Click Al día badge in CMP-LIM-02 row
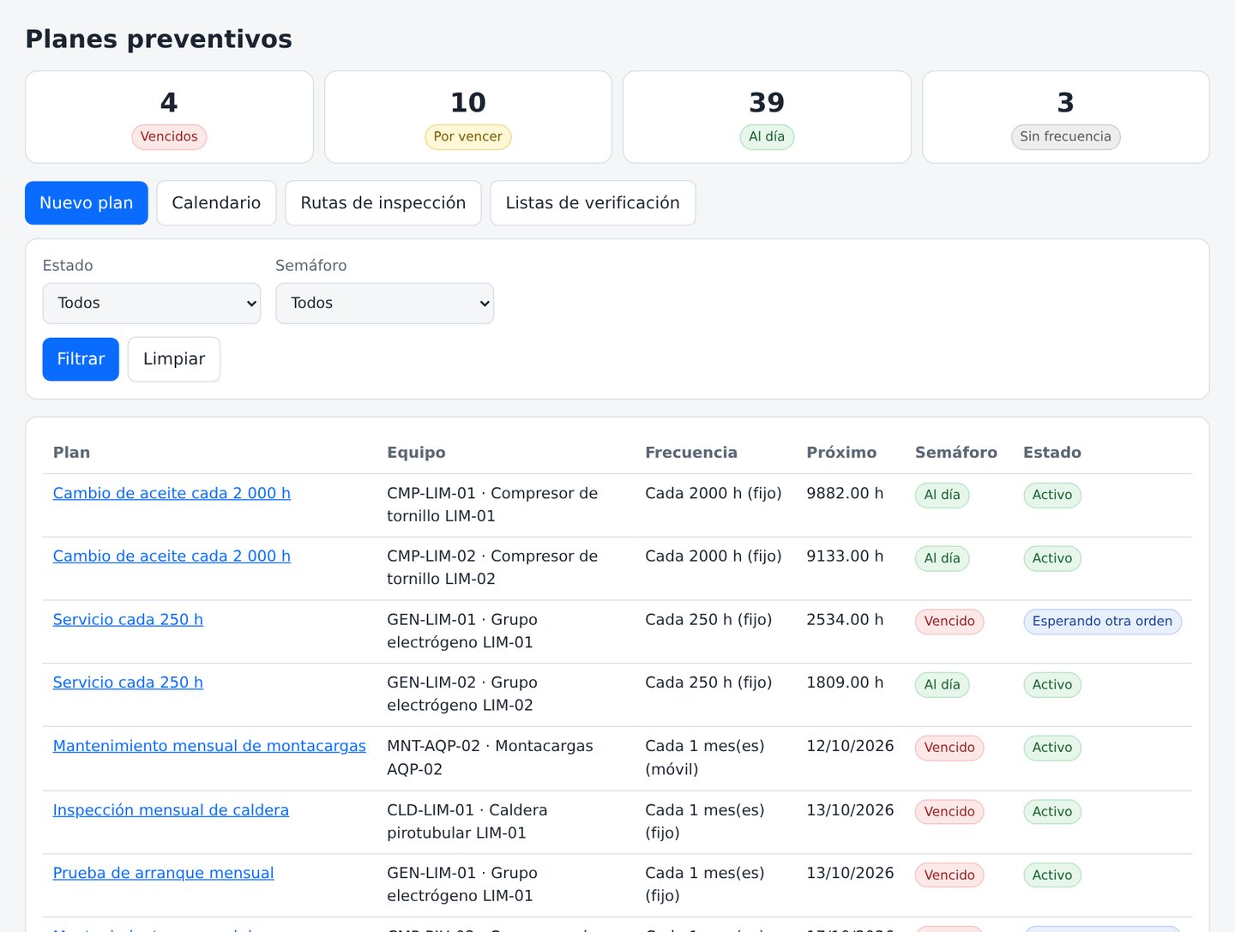The height and width of the screenshot is (932, 1235). (x=943, y=558)
